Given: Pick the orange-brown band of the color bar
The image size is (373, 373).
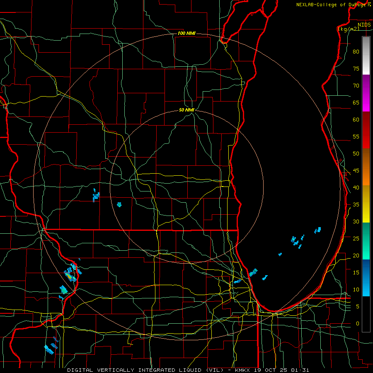Looking at the screenshot, I should point(366,167).
